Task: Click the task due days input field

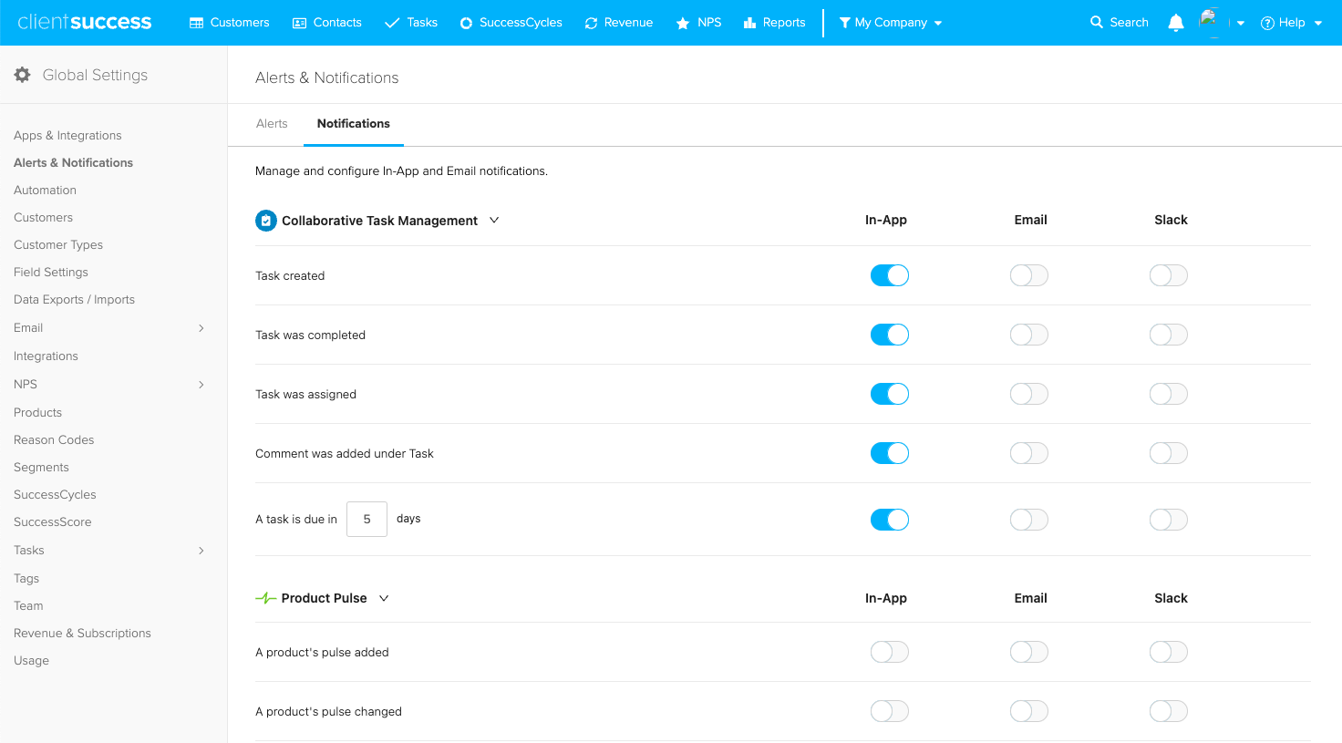Action: [x=366, y=519]
